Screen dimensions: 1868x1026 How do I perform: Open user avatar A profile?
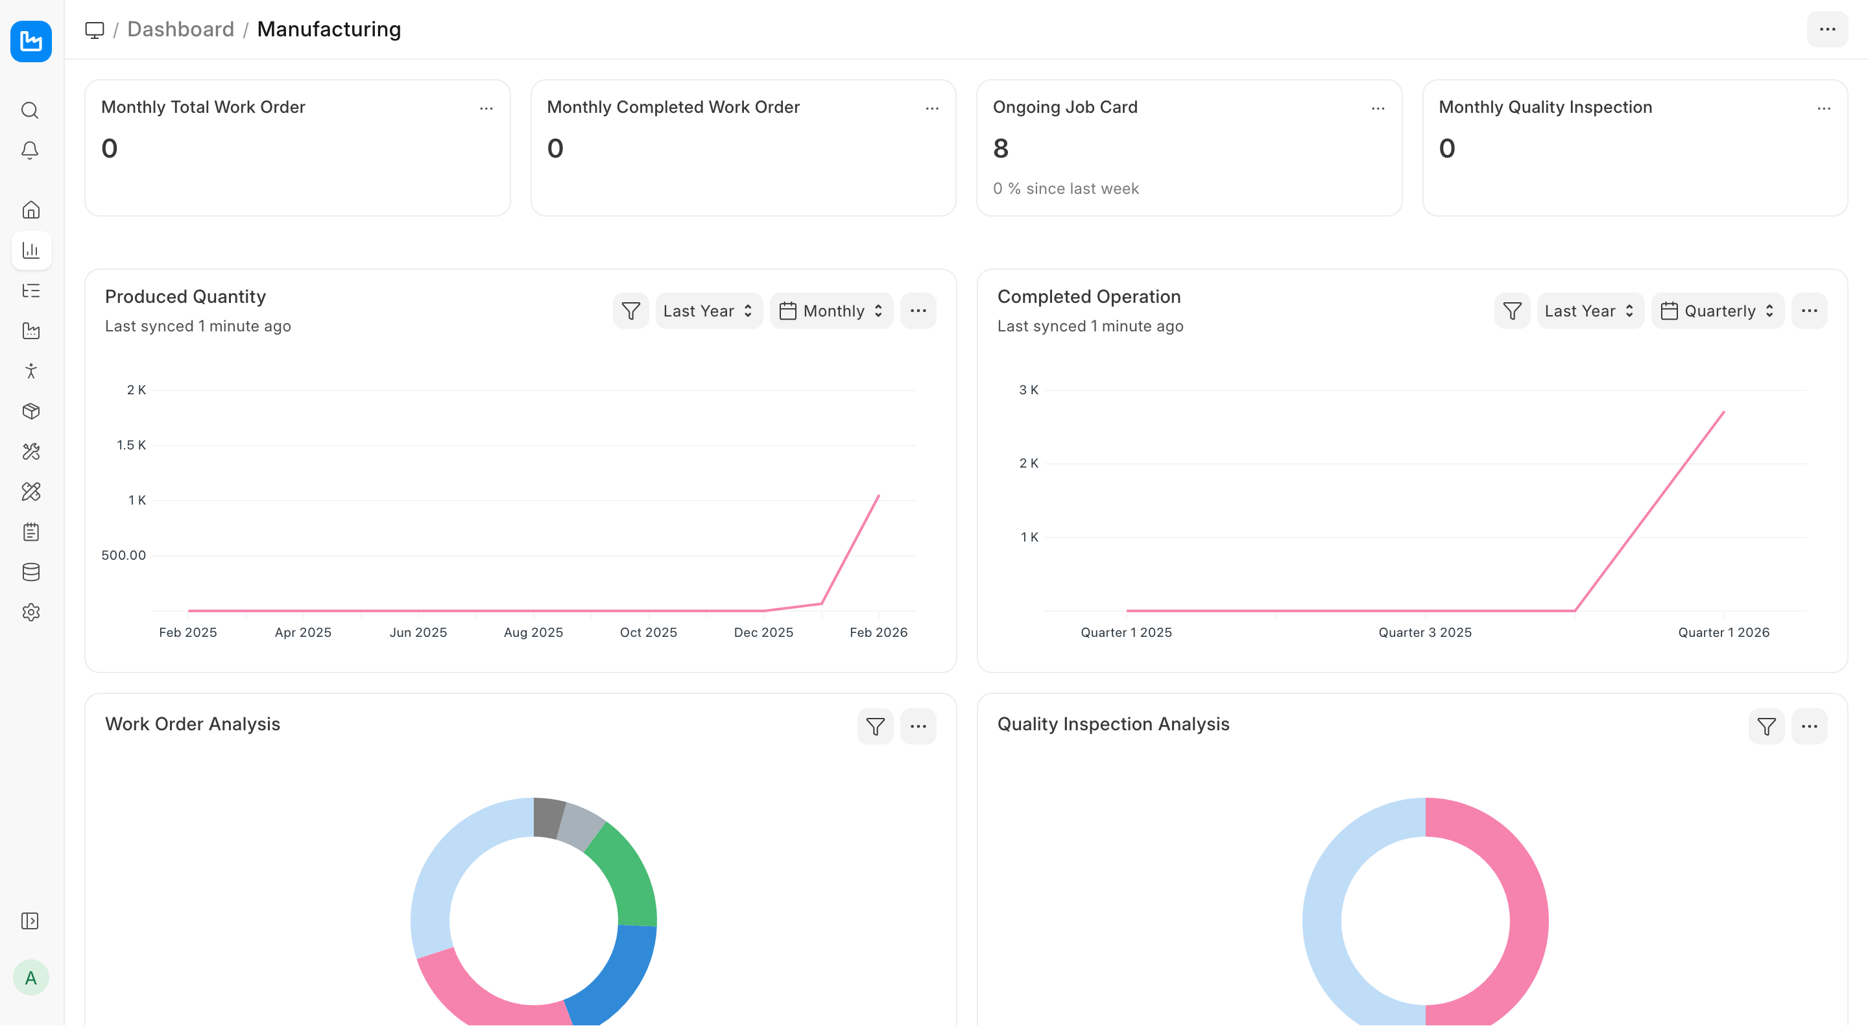click(30, 978)
